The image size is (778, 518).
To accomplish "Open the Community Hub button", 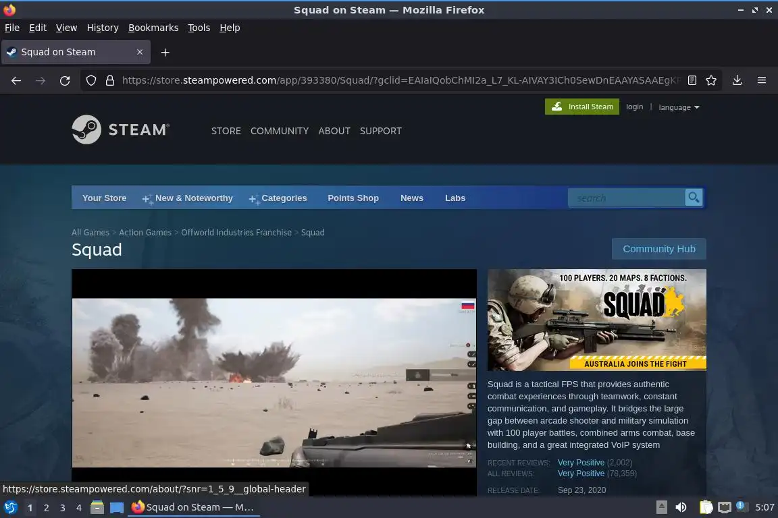I will (x=659, y=249).
